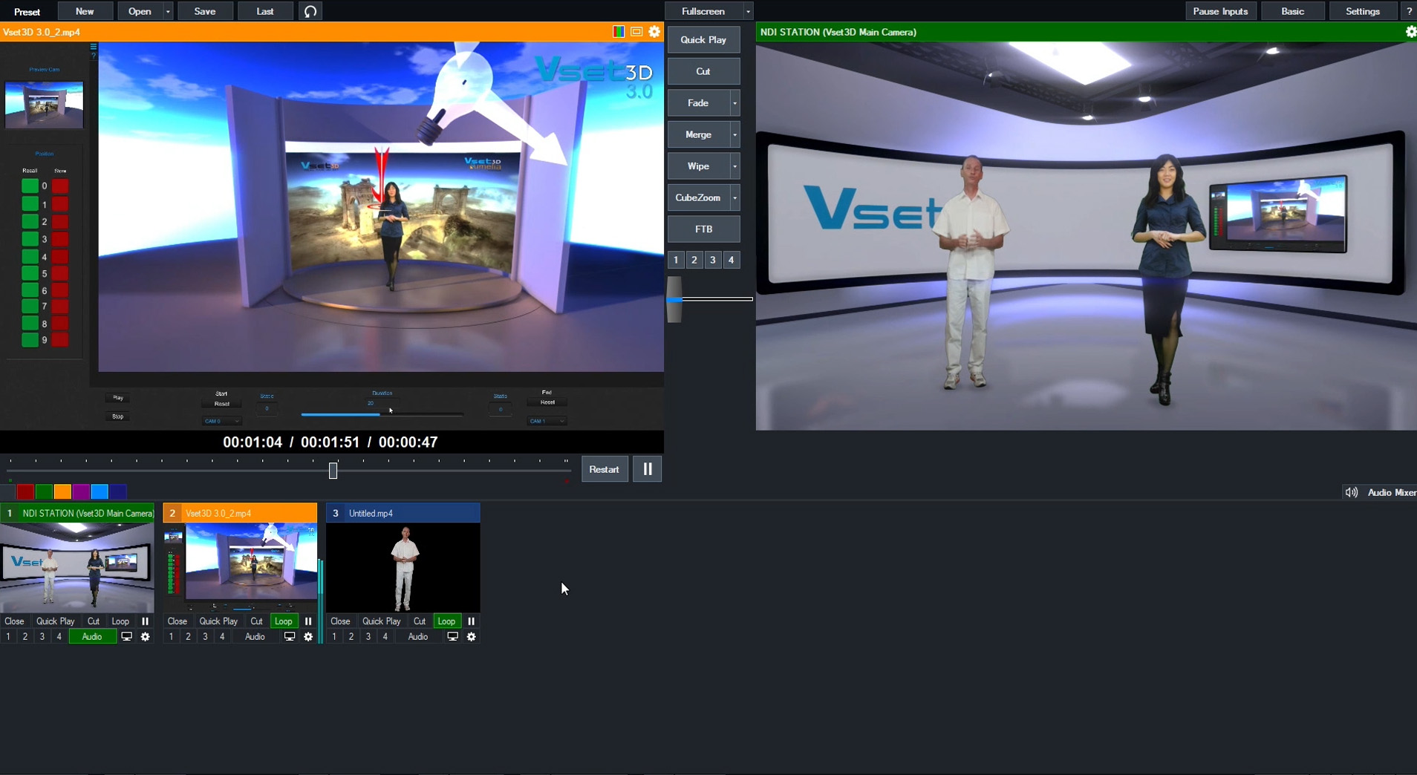Click Pause Inputs button
Image resolution: width=1417 pixels, height=775 pixels.
(x=1220, y=11)
